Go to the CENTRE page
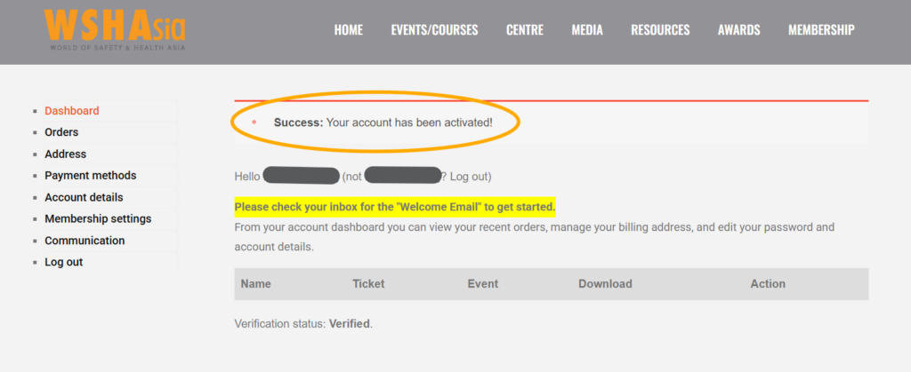911x372 pixels. (524, 30)
